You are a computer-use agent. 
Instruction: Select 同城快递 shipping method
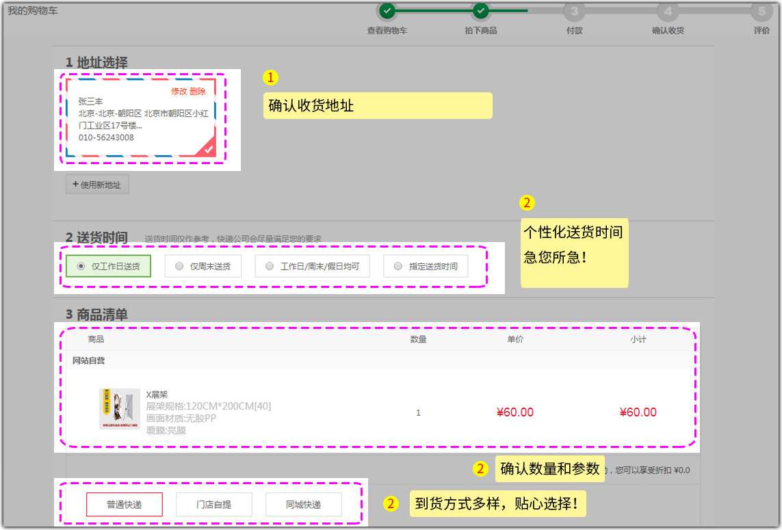pyautogui.click(x=303, y=505)
